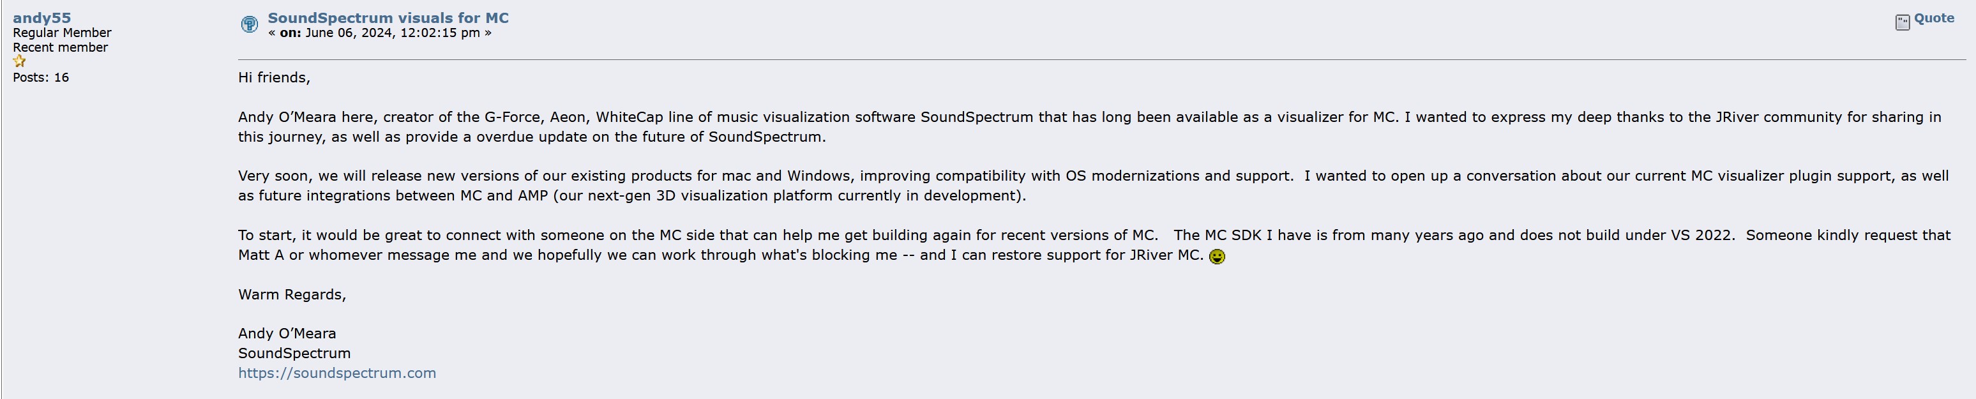
Task: Click the bold 'on:' label
Action: pos(290,32)
